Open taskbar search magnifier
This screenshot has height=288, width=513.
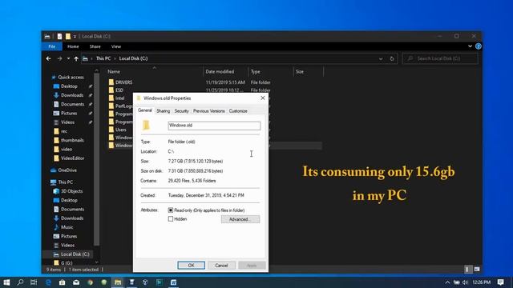pos(20,282)
